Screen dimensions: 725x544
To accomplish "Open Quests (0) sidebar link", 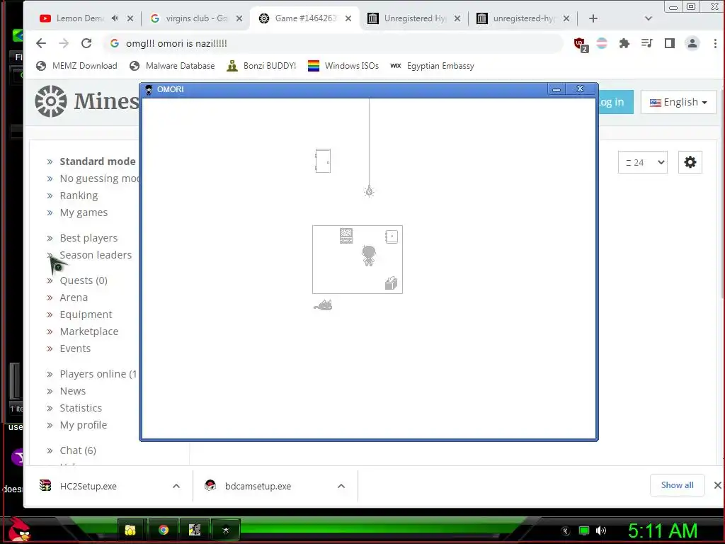I will click(84, 280).
